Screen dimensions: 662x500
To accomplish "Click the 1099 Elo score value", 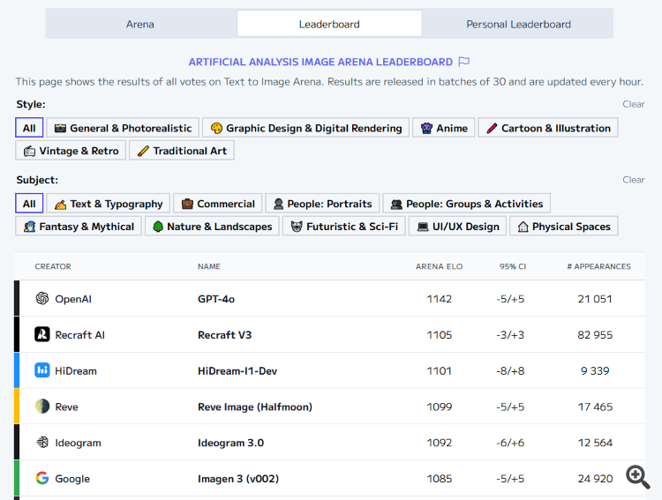I will (439, 407).
